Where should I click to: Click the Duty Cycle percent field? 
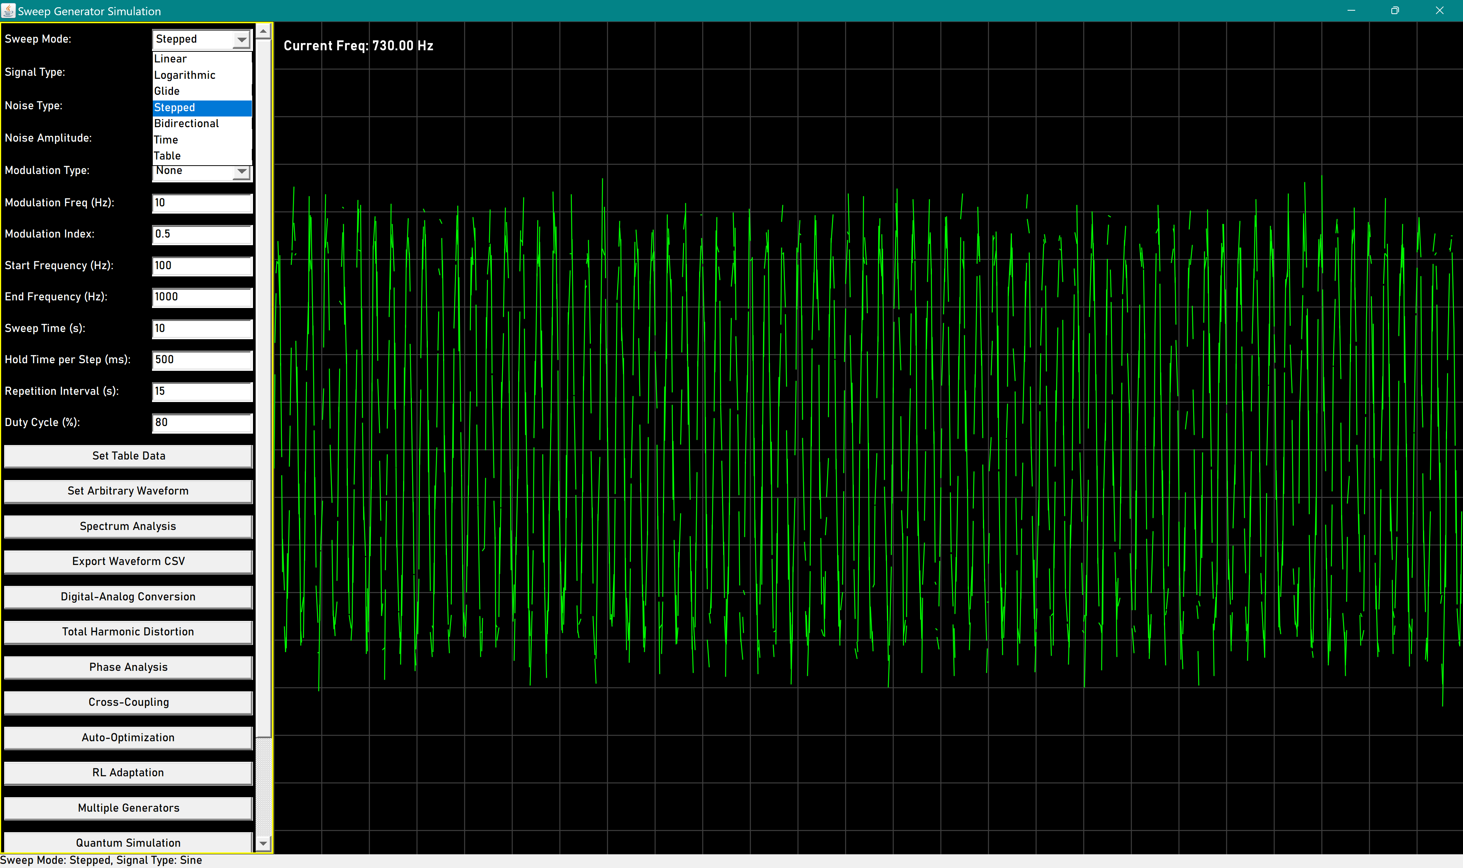(x=202, y=422)
